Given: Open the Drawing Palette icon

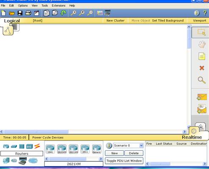Looking at the screenshot, I should coord(100,13).
